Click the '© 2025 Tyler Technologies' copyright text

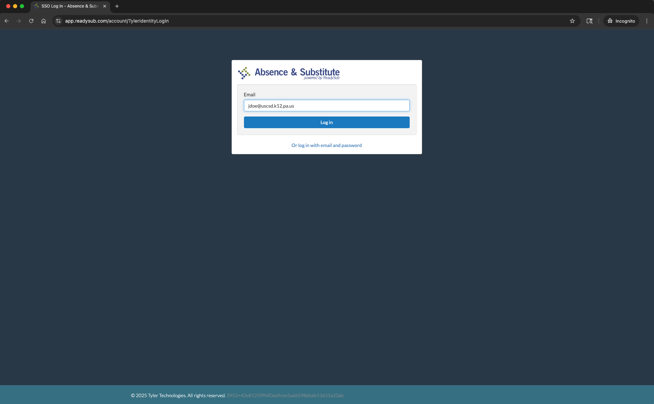(x=178, y=395)
